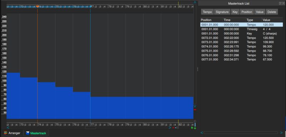
Task: Click the Time column header
Action: click(235, 20)
